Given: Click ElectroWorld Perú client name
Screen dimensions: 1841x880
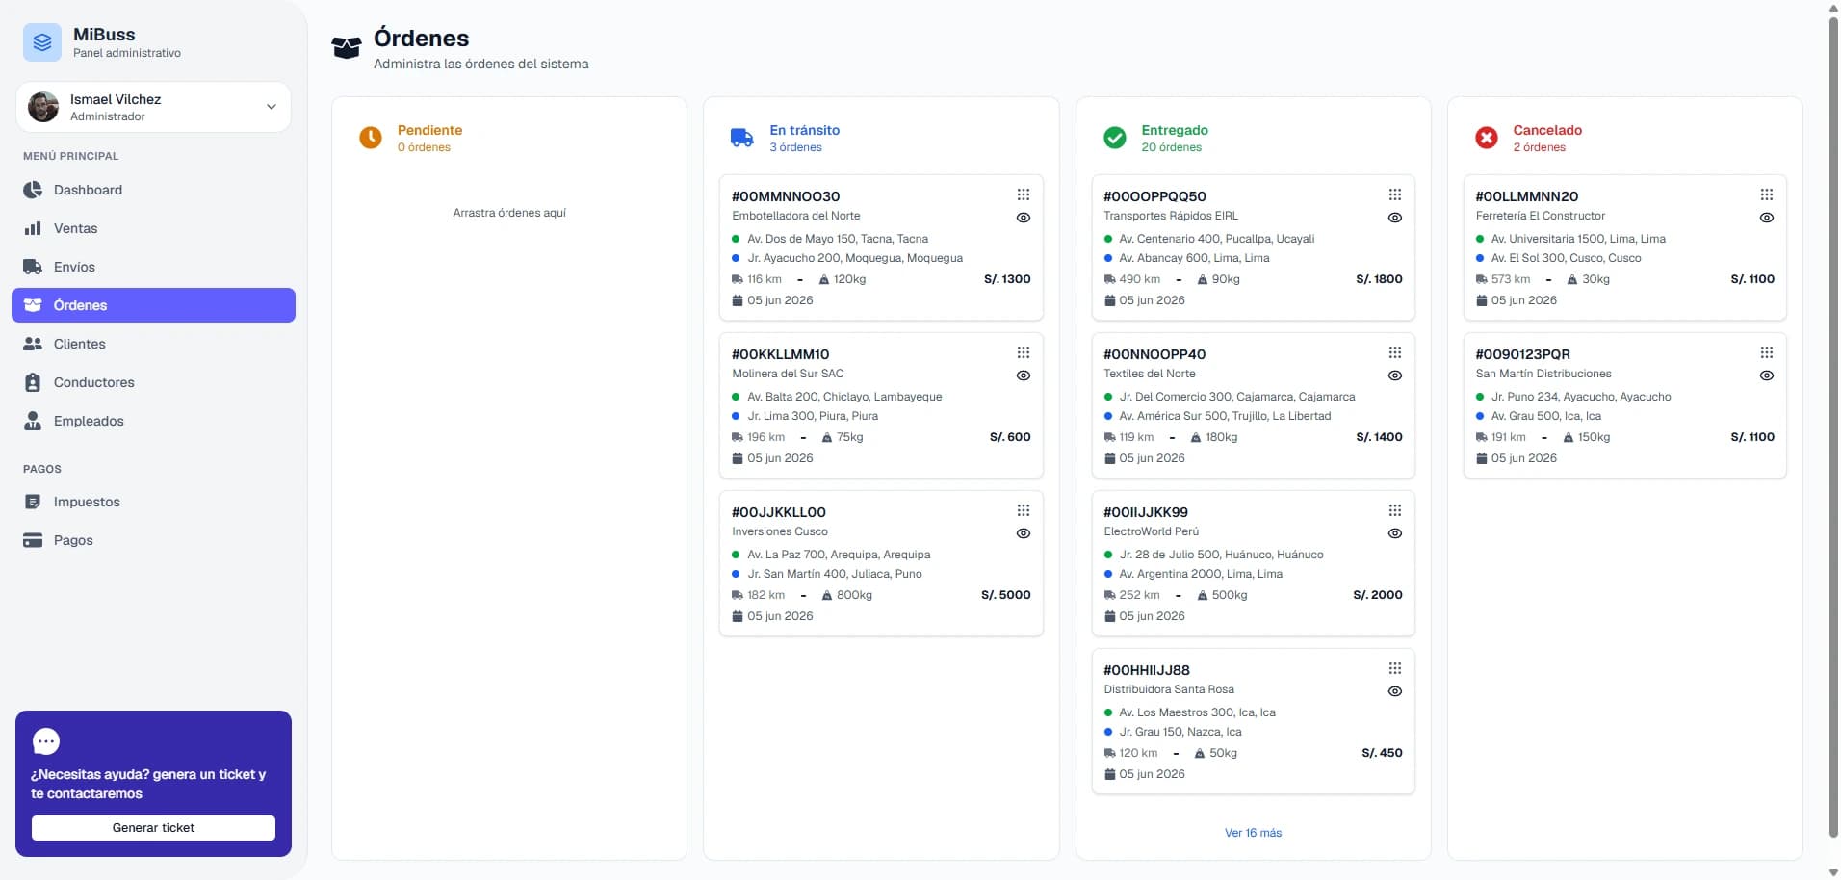Looking at the screenshot, I should click(x=1152, y=531).
